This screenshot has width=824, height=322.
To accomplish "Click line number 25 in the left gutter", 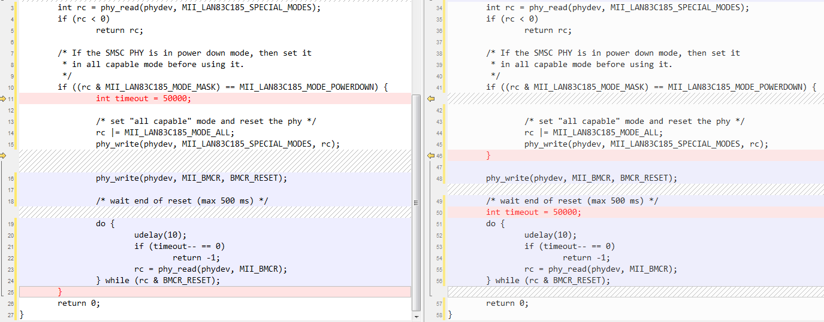I will tap(11, 293).
